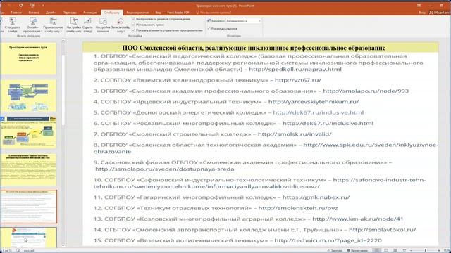Open the View (Вид) tab
451x253 pixels.
(x=158, y=13)
